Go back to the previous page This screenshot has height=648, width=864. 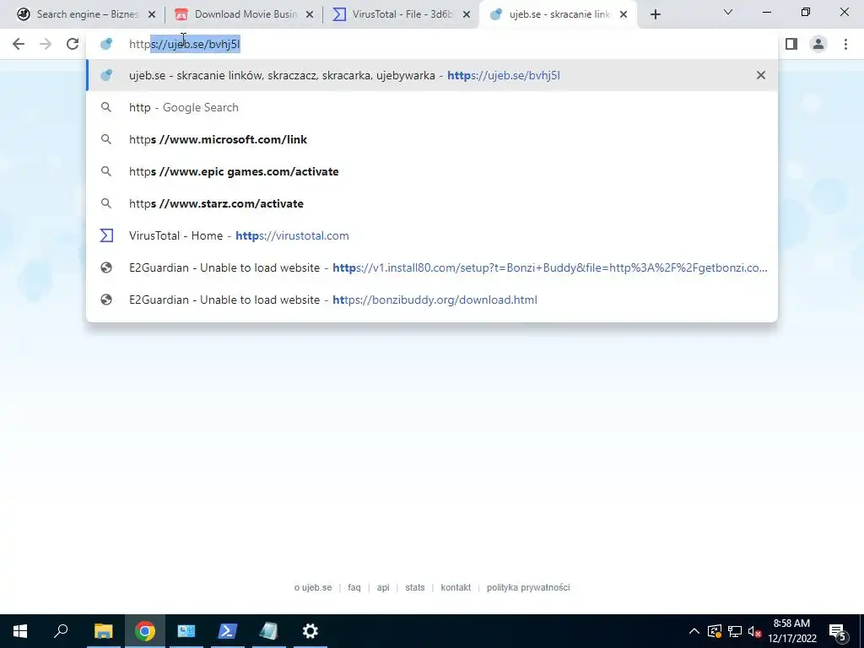[19, 44]
